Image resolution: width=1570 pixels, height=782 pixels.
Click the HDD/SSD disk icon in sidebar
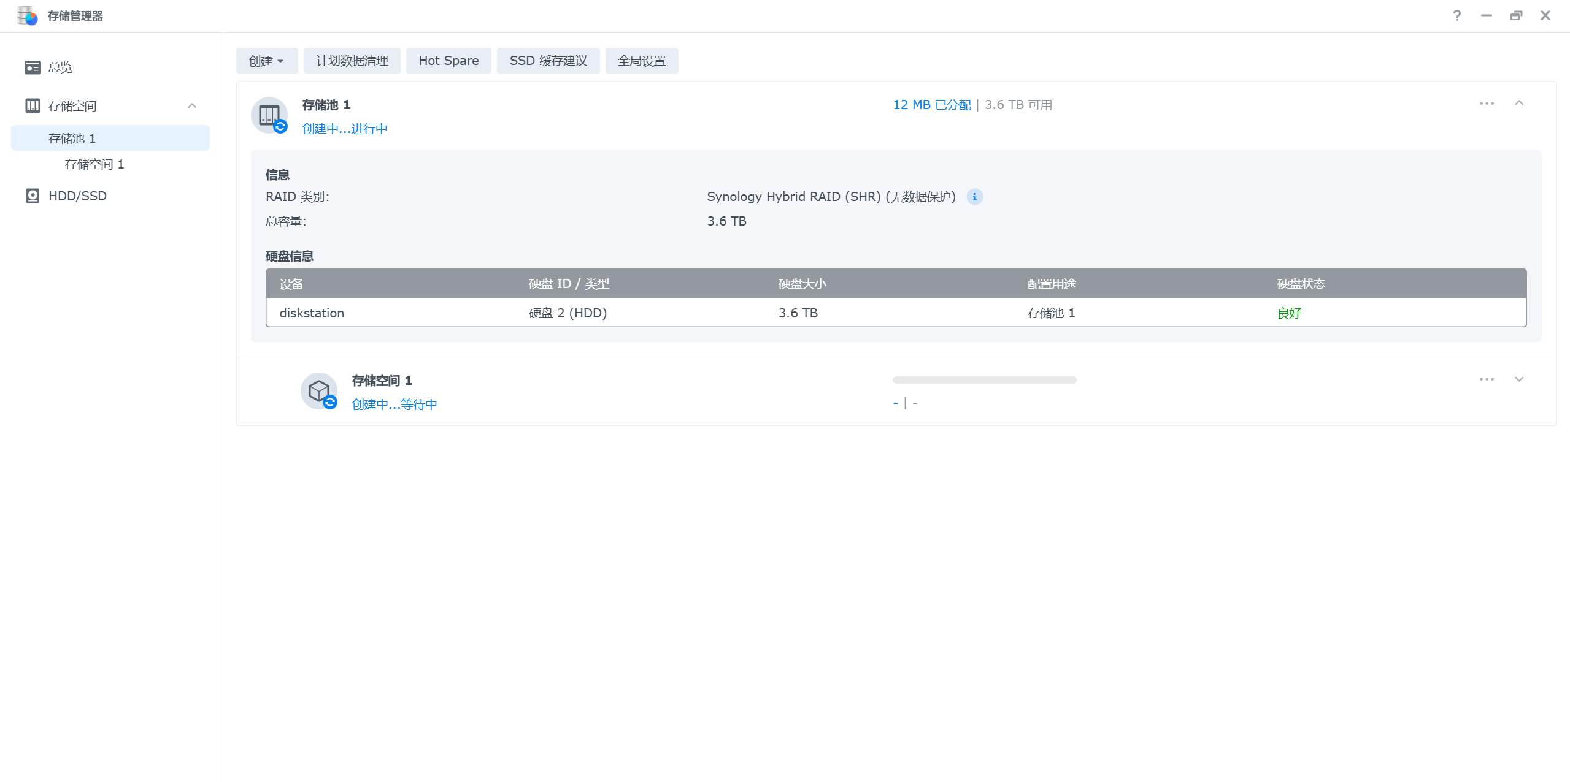33,196
